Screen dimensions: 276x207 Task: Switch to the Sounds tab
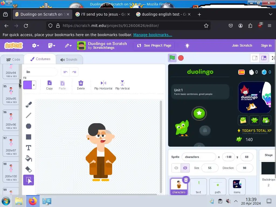(69, 60)
